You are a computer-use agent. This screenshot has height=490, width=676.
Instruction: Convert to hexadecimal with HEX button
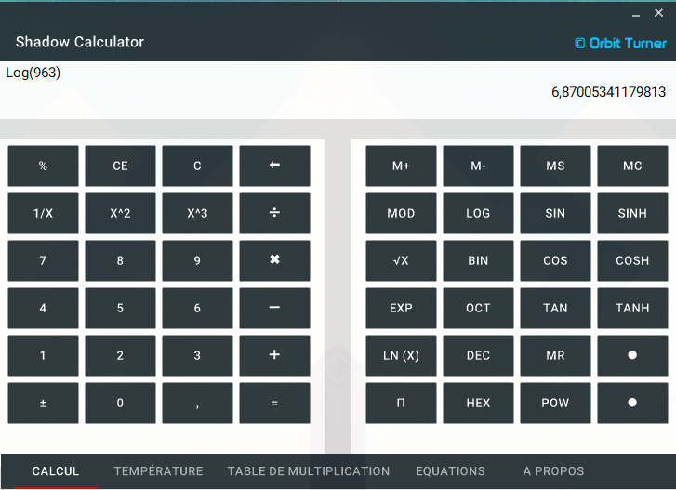tap(478, 403)
